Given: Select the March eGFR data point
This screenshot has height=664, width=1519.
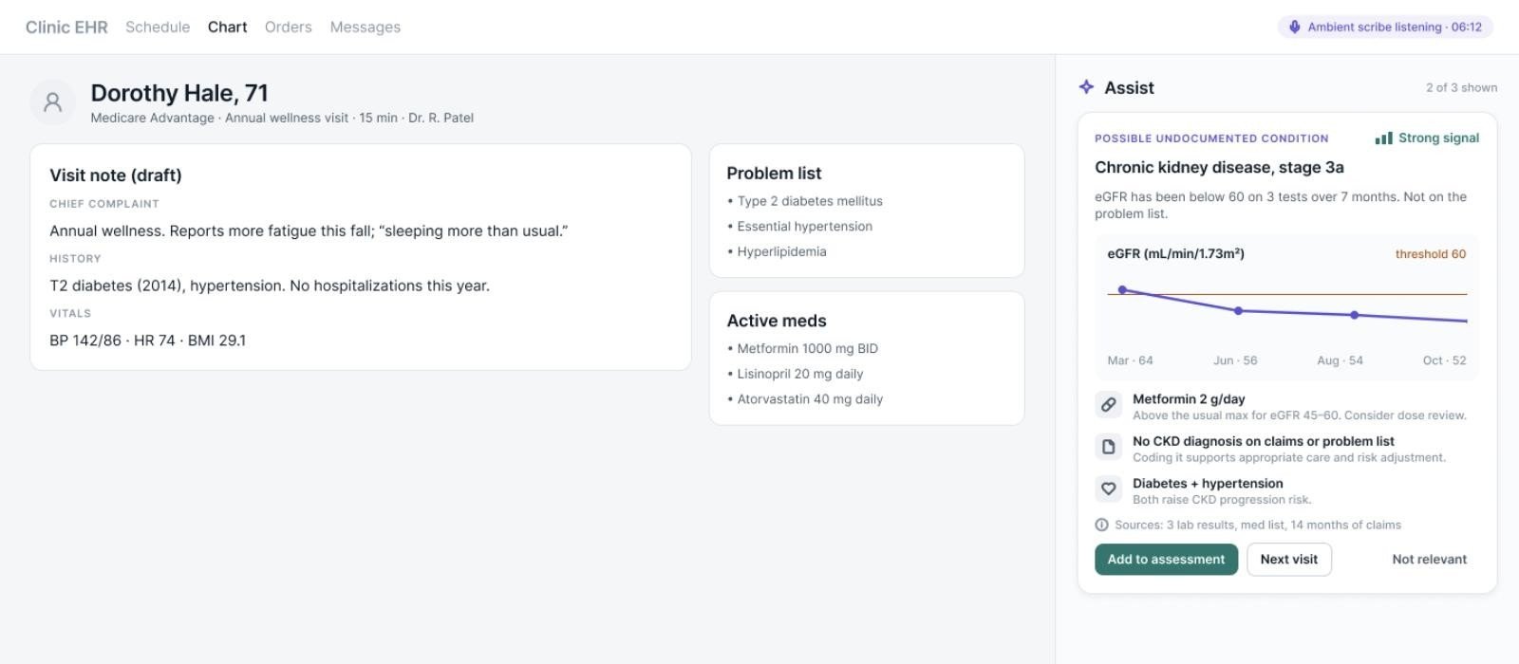Looking at the screenshot, I should coord(1123,290).
